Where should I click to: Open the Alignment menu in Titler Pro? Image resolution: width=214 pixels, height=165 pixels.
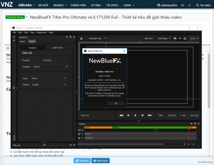42,32
